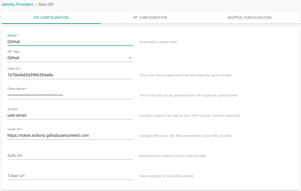This screenshot has height=191, width=301.
Task: Click the 'Please add a unique name' hint
Action: pyautogui.click(x=158, y=42)
